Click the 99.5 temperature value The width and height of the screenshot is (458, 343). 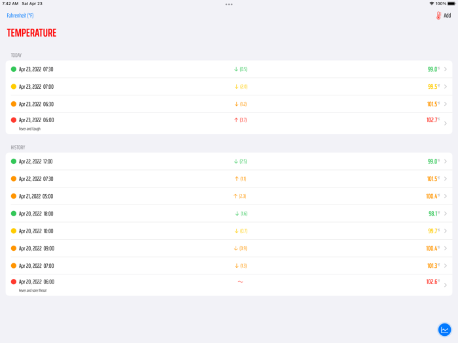tap(434, 87)
